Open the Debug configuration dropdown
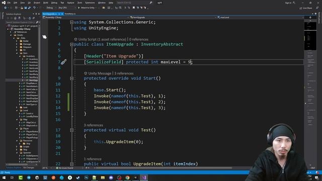Image resolution: width=322 pixels, height=181 pixels. 51,8
